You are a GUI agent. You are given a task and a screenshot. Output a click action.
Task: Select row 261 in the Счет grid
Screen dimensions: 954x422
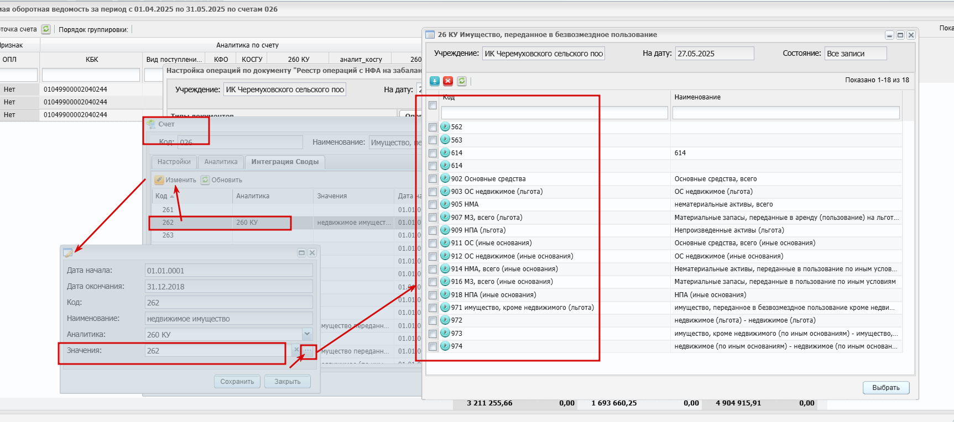(x=286, y=210)
